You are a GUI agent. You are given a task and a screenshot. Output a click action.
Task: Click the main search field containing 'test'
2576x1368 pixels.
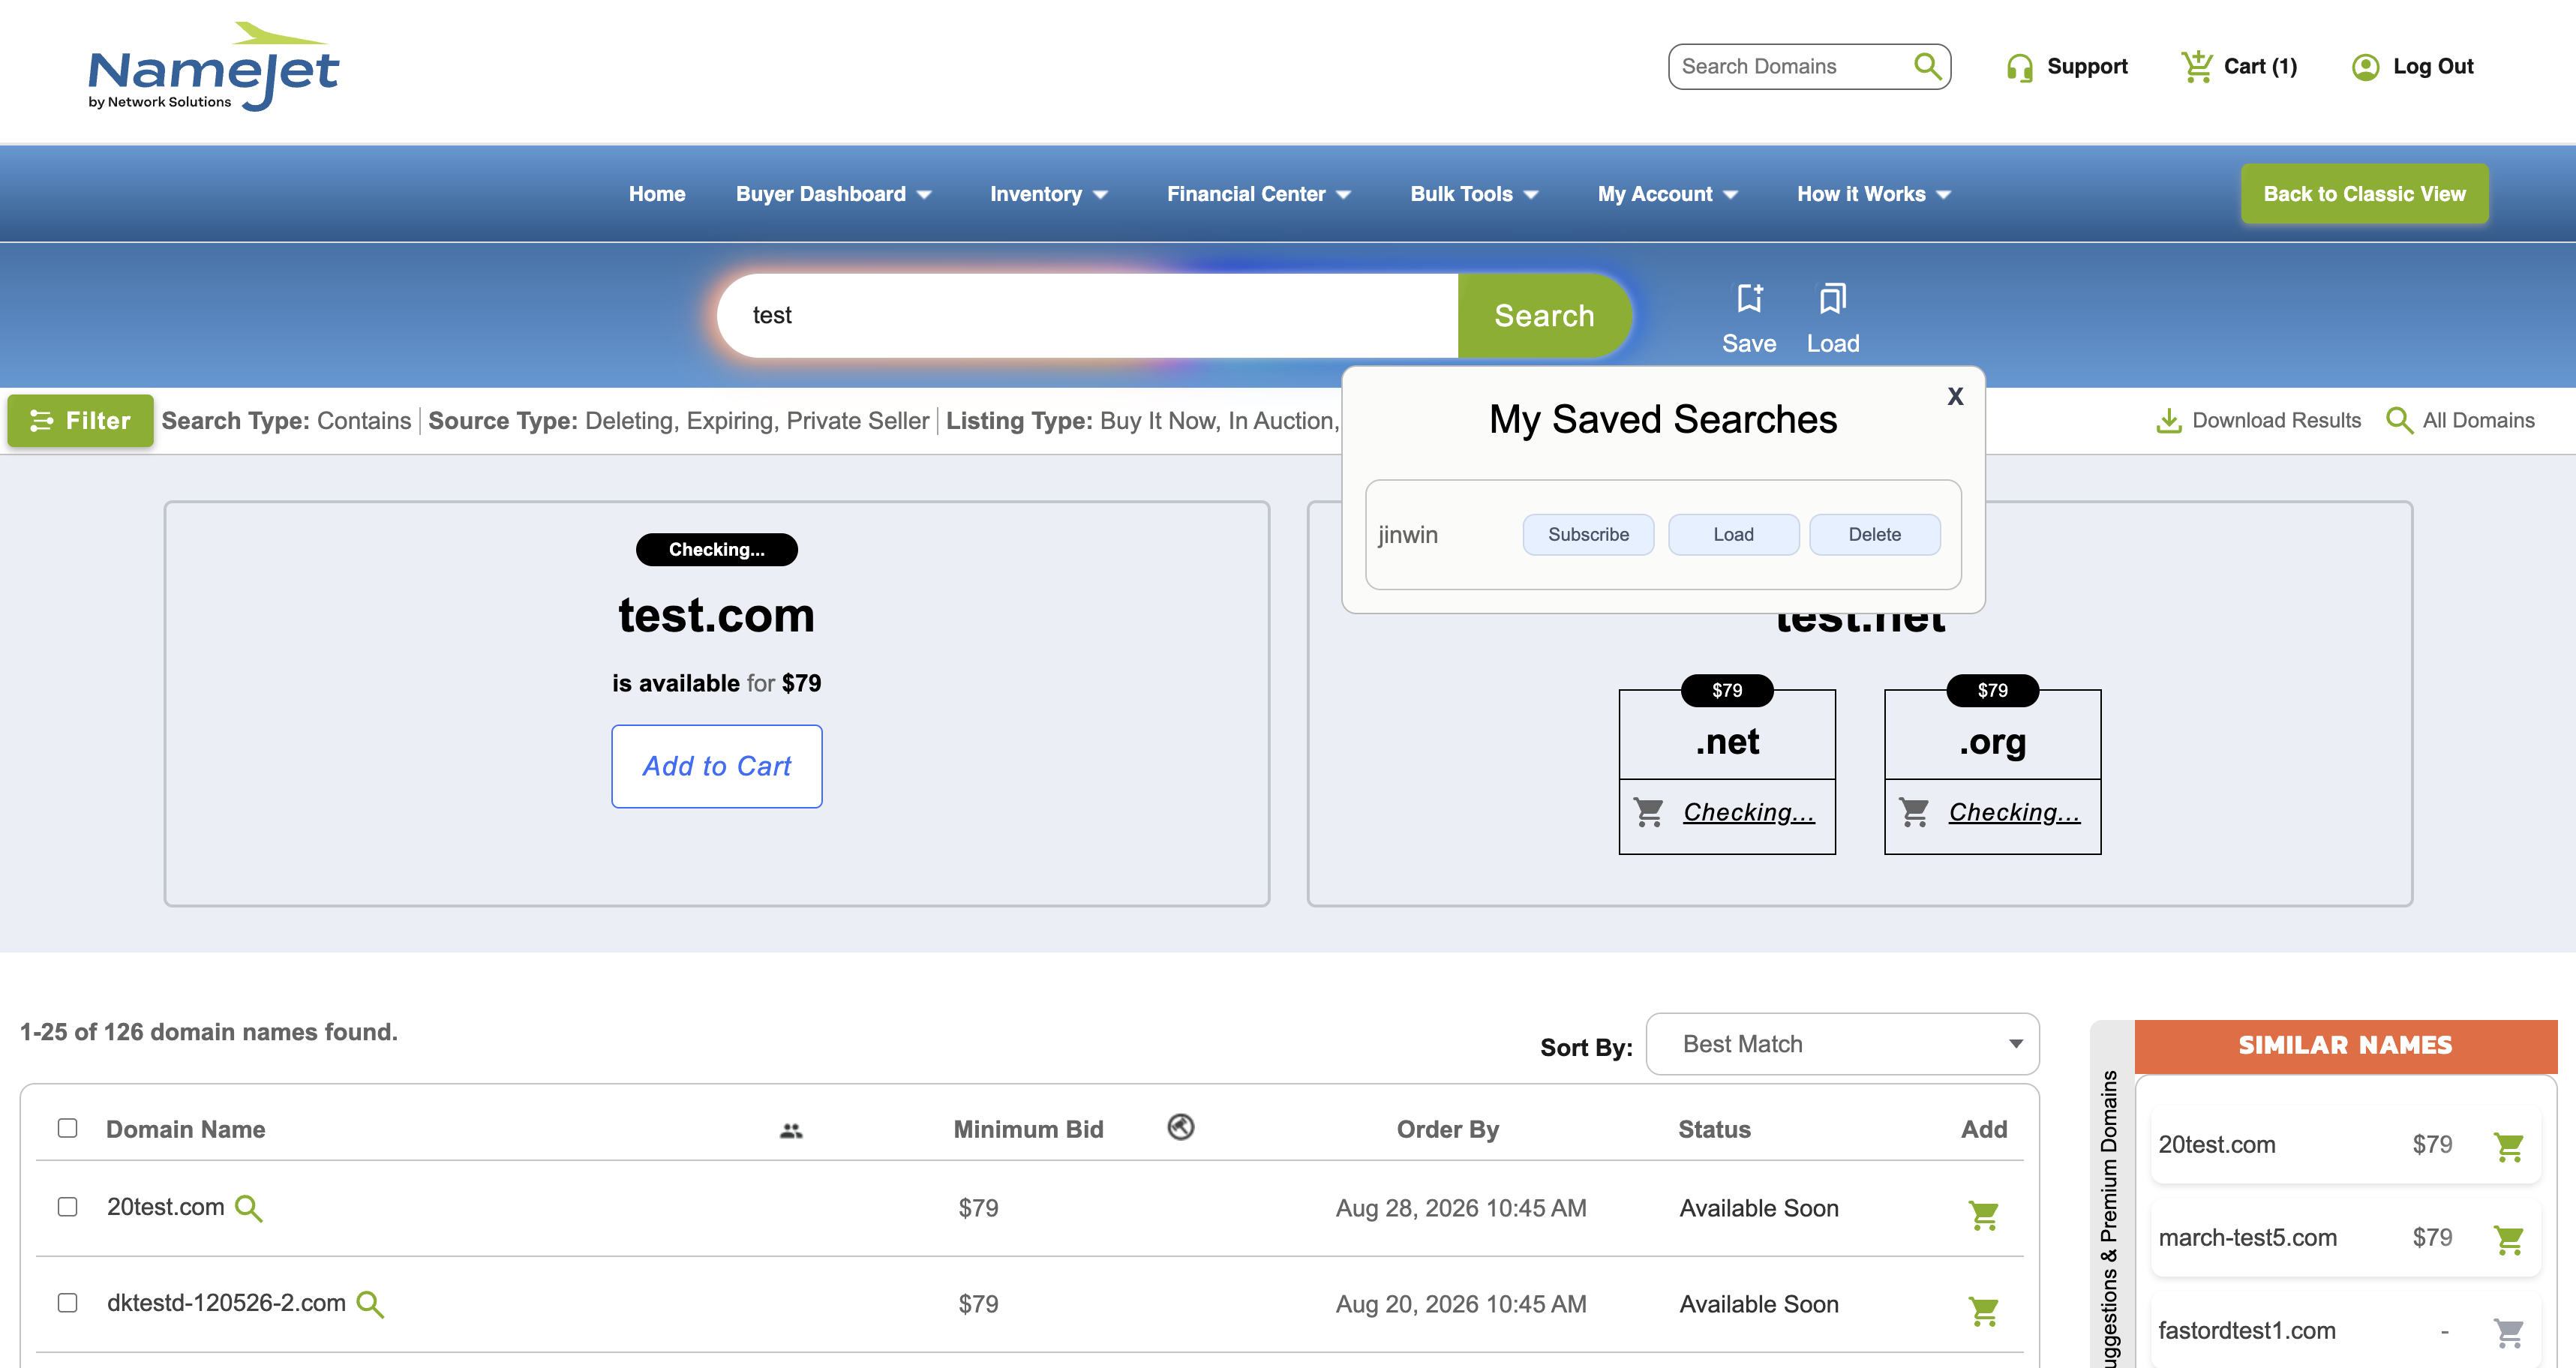coord(1088,316)
